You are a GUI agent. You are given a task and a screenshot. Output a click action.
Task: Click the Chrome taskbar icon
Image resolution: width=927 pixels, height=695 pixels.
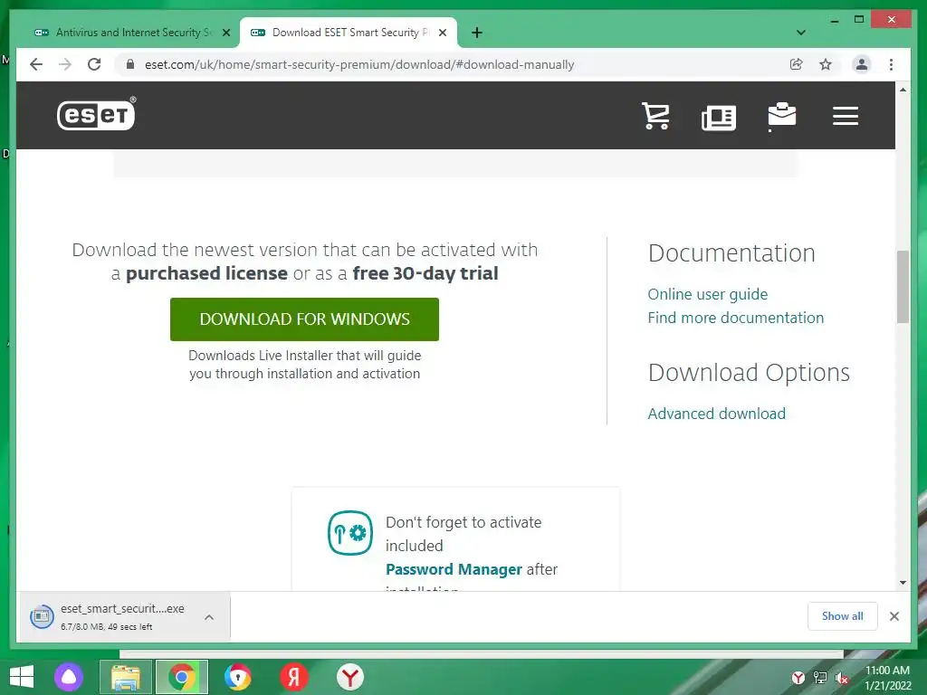[x=181, y=677]
